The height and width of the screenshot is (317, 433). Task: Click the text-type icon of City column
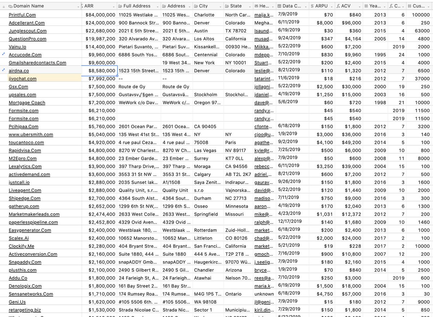click(196, 6)
